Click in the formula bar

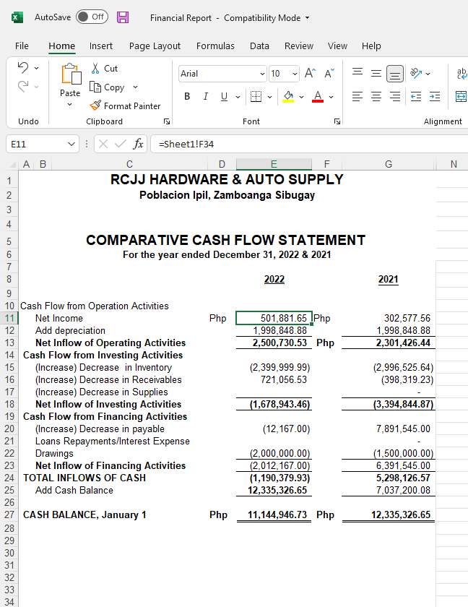point(309,144)
